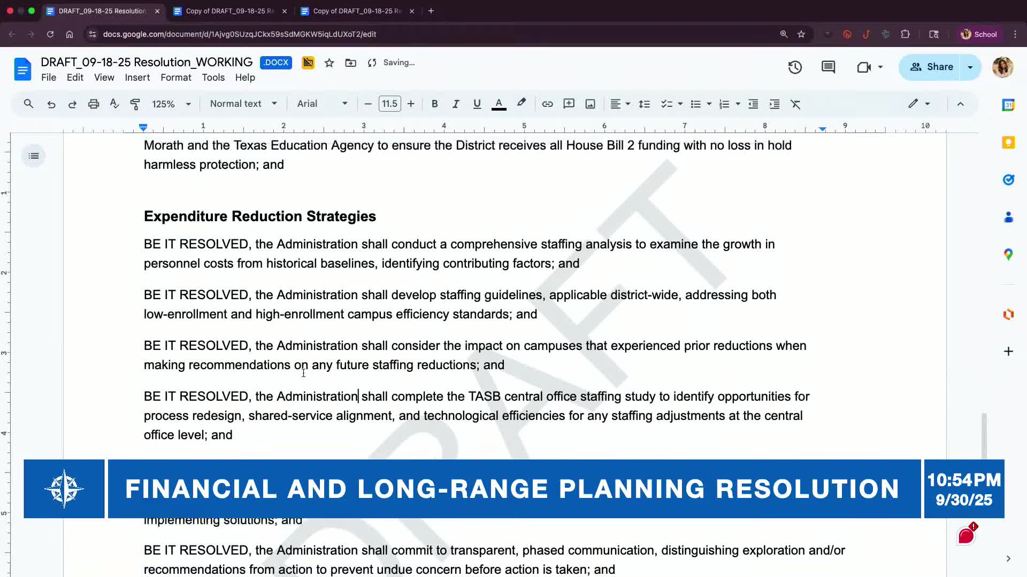The height and width of the screenshot is (577, 1027).
Task: Expand the 125% zoom dropdown
Action: coord(171,104)
